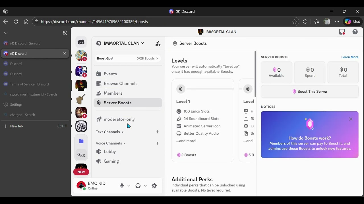Select the Level 1 perks card
This screenshot has height=204, width=364.
click(203, 120)
